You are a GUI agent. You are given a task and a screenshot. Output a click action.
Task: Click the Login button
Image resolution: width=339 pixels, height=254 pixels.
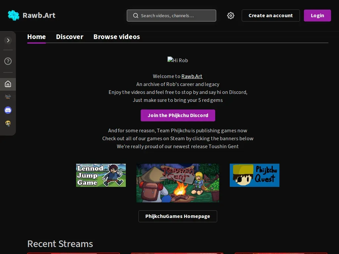(x=317, y=16)
